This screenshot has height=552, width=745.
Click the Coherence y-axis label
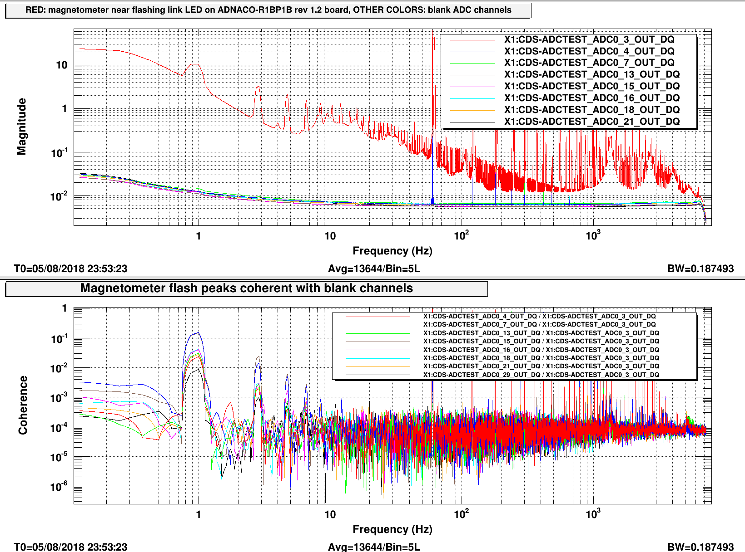tap(23, 405)
